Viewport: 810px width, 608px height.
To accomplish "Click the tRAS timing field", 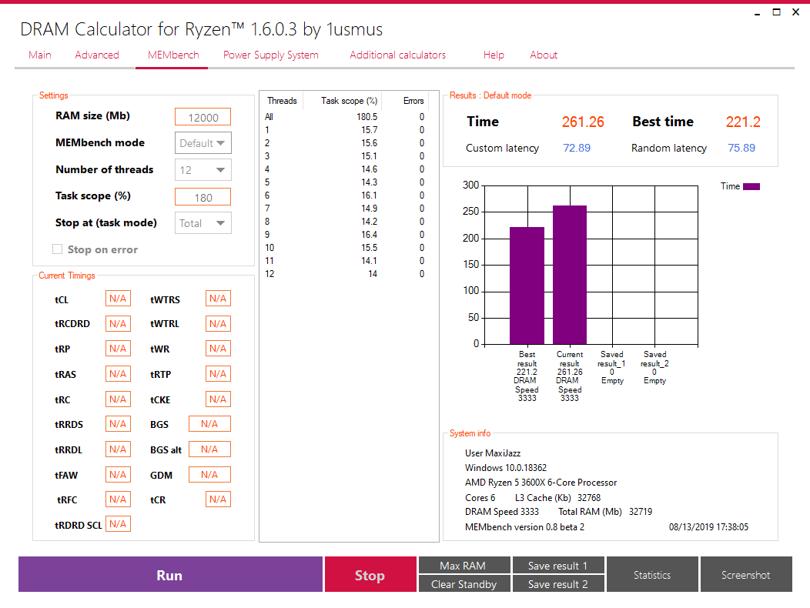I will tap(119, 374).
